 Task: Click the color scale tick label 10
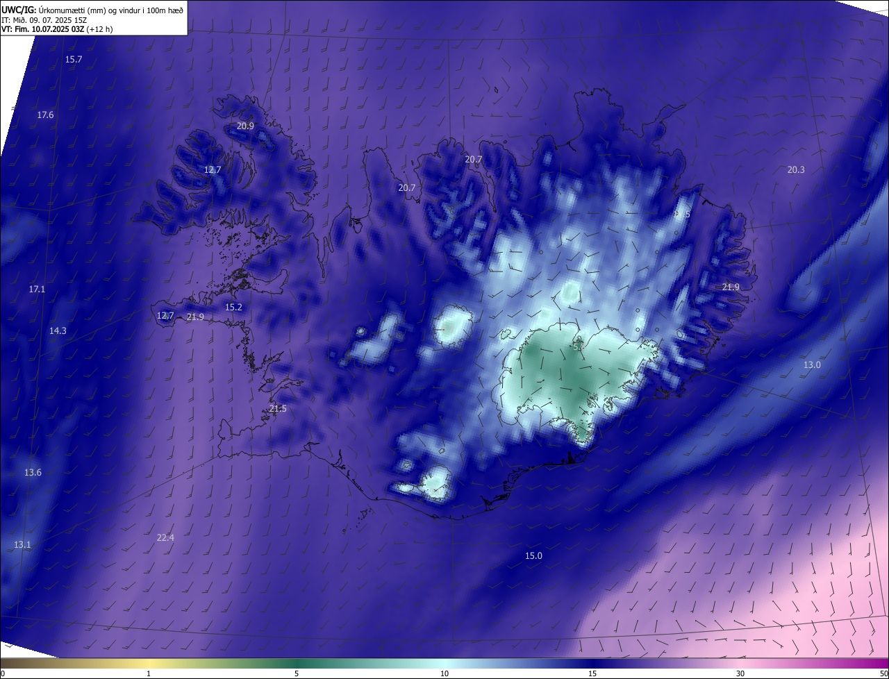(x=444, y=673)
